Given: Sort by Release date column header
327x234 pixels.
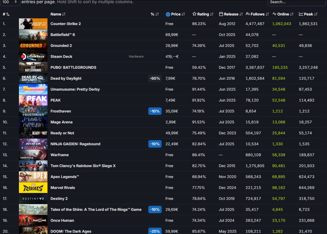Looking at the screenshot, I should pos(231,14).
